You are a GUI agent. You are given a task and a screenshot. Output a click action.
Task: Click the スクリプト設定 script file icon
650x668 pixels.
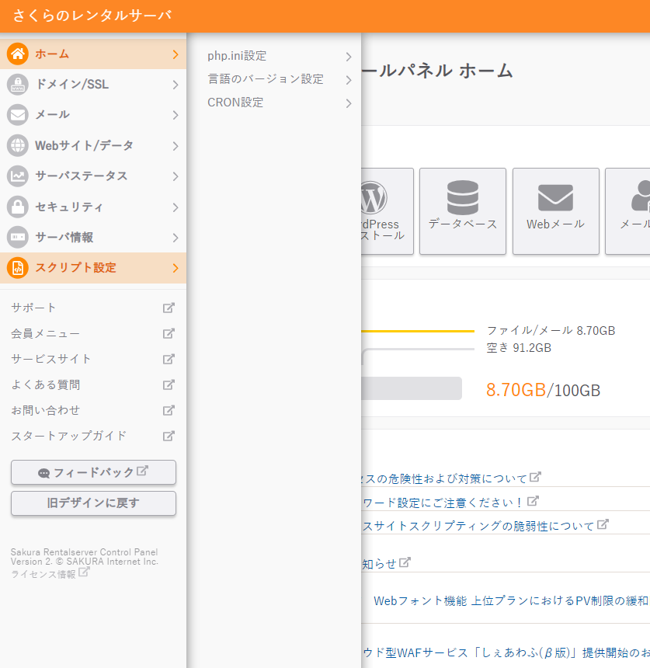click(x=17, y=267)
